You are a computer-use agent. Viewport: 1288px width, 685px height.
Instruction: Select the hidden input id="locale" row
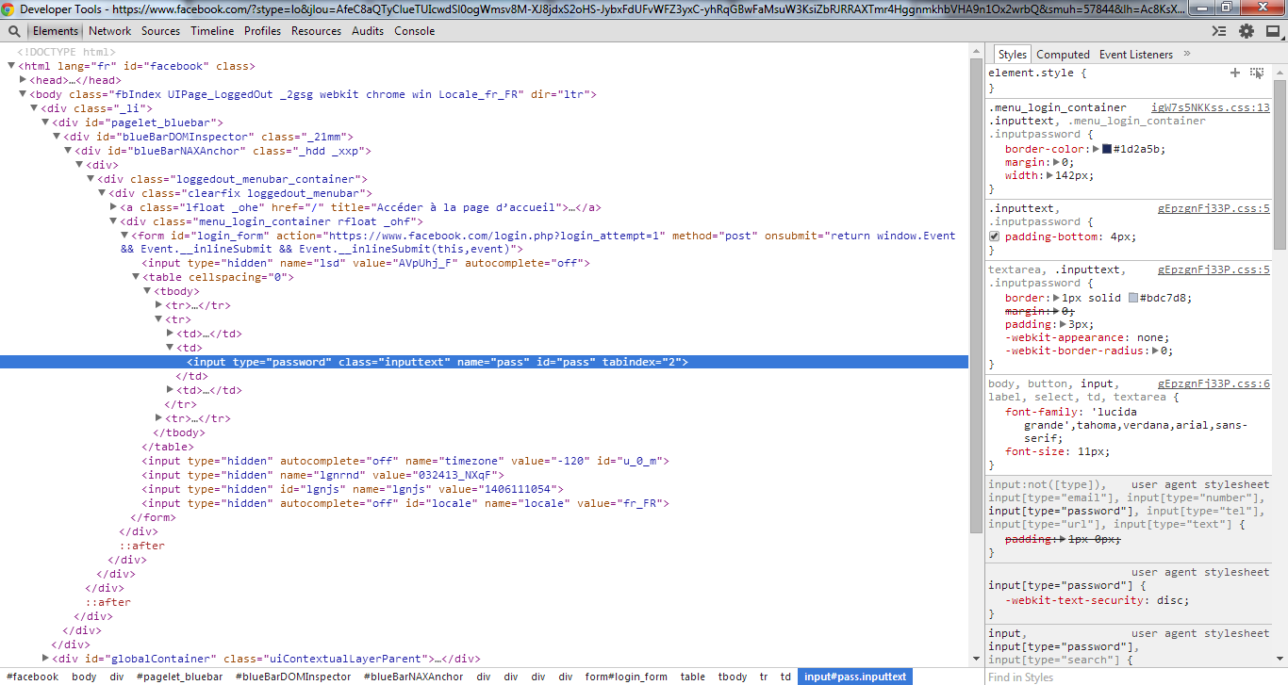405,503
